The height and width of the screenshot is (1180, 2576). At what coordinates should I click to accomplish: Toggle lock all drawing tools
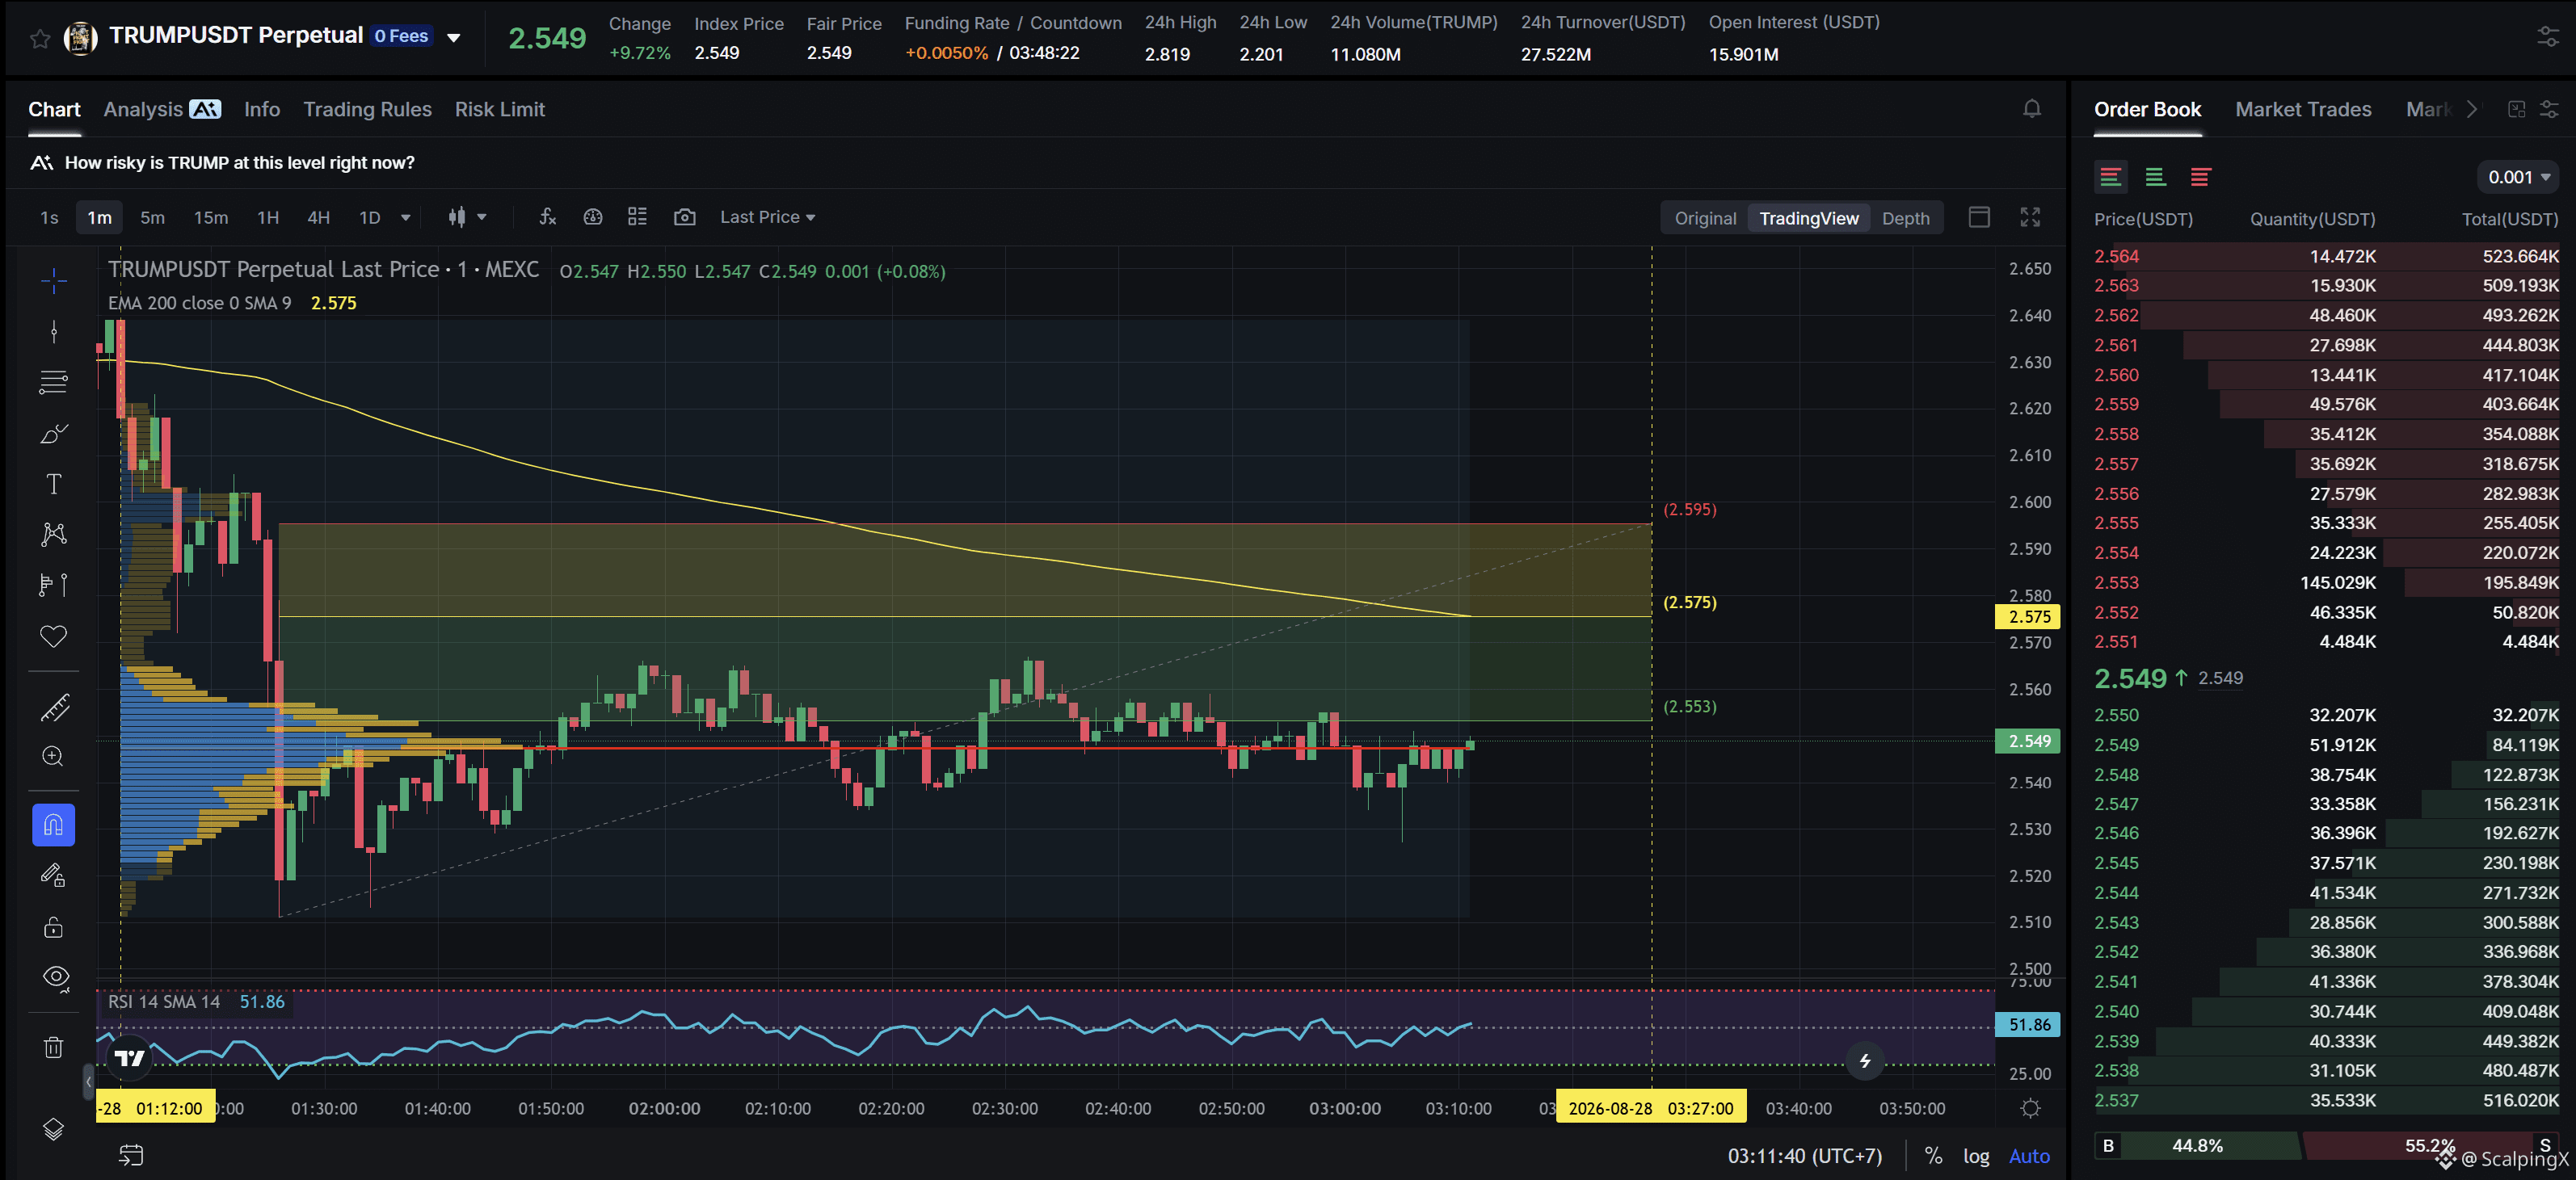tap(54, 926)
